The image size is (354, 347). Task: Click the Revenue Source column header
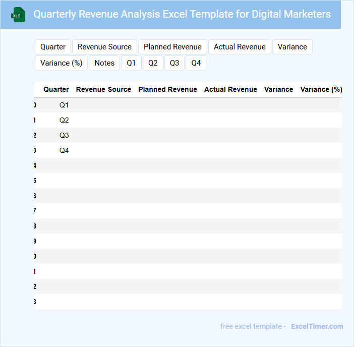(103, 89)
